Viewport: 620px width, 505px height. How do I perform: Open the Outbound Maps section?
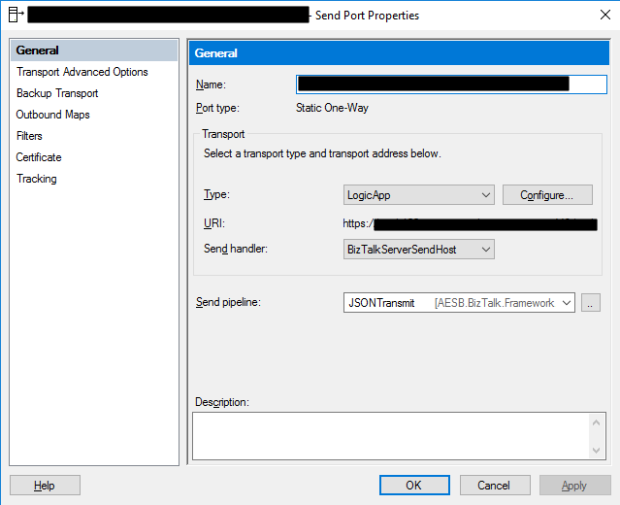(x=53, y=115)
